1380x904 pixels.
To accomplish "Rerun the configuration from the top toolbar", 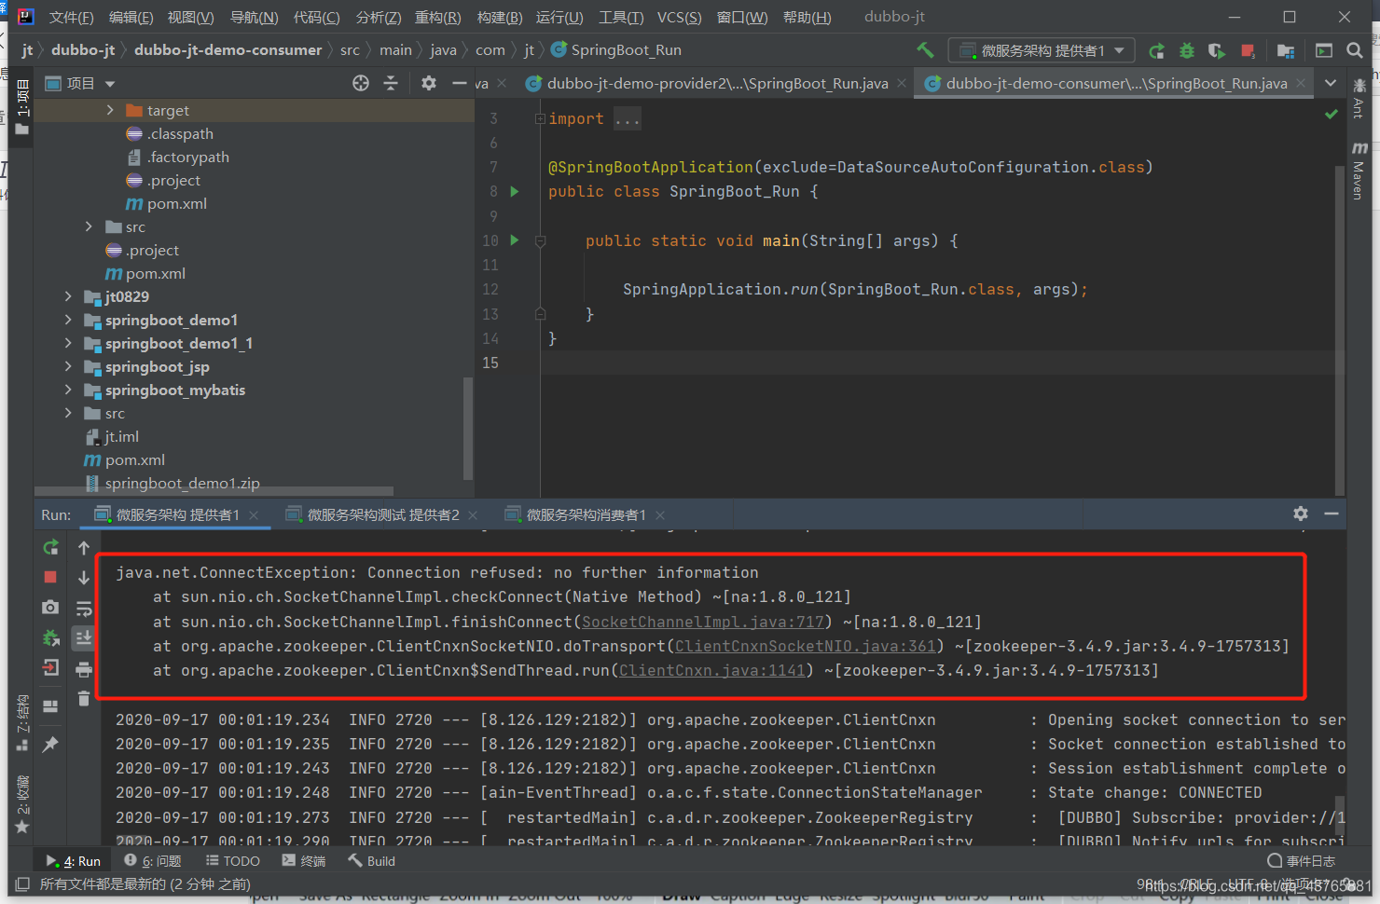I will [1156, 50].
